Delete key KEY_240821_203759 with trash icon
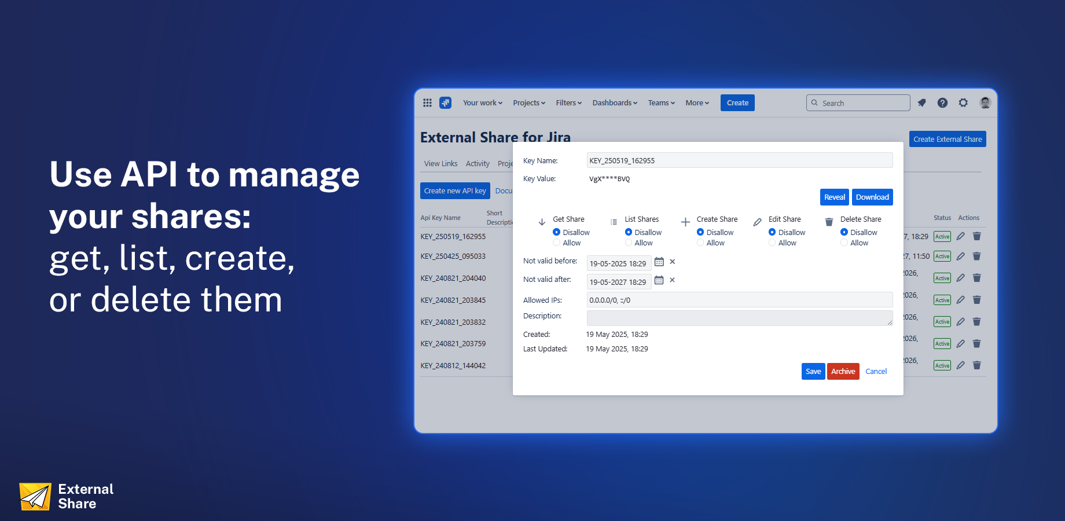The width and height of the screenshot is (1065, 521). (x=977, y=344)
